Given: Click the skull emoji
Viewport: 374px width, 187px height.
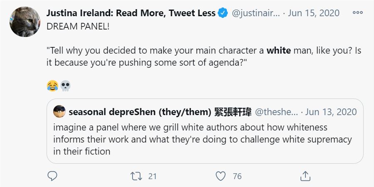Looking at the screenshot, I should coord(65,86).
